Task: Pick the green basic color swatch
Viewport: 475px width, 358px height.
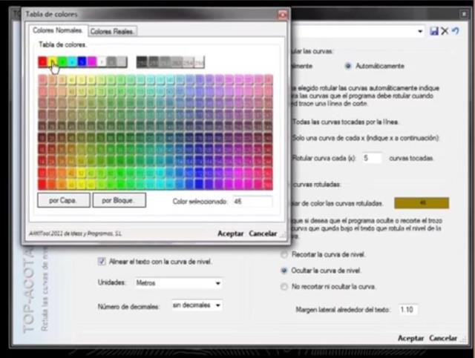Action: (62, 62)
